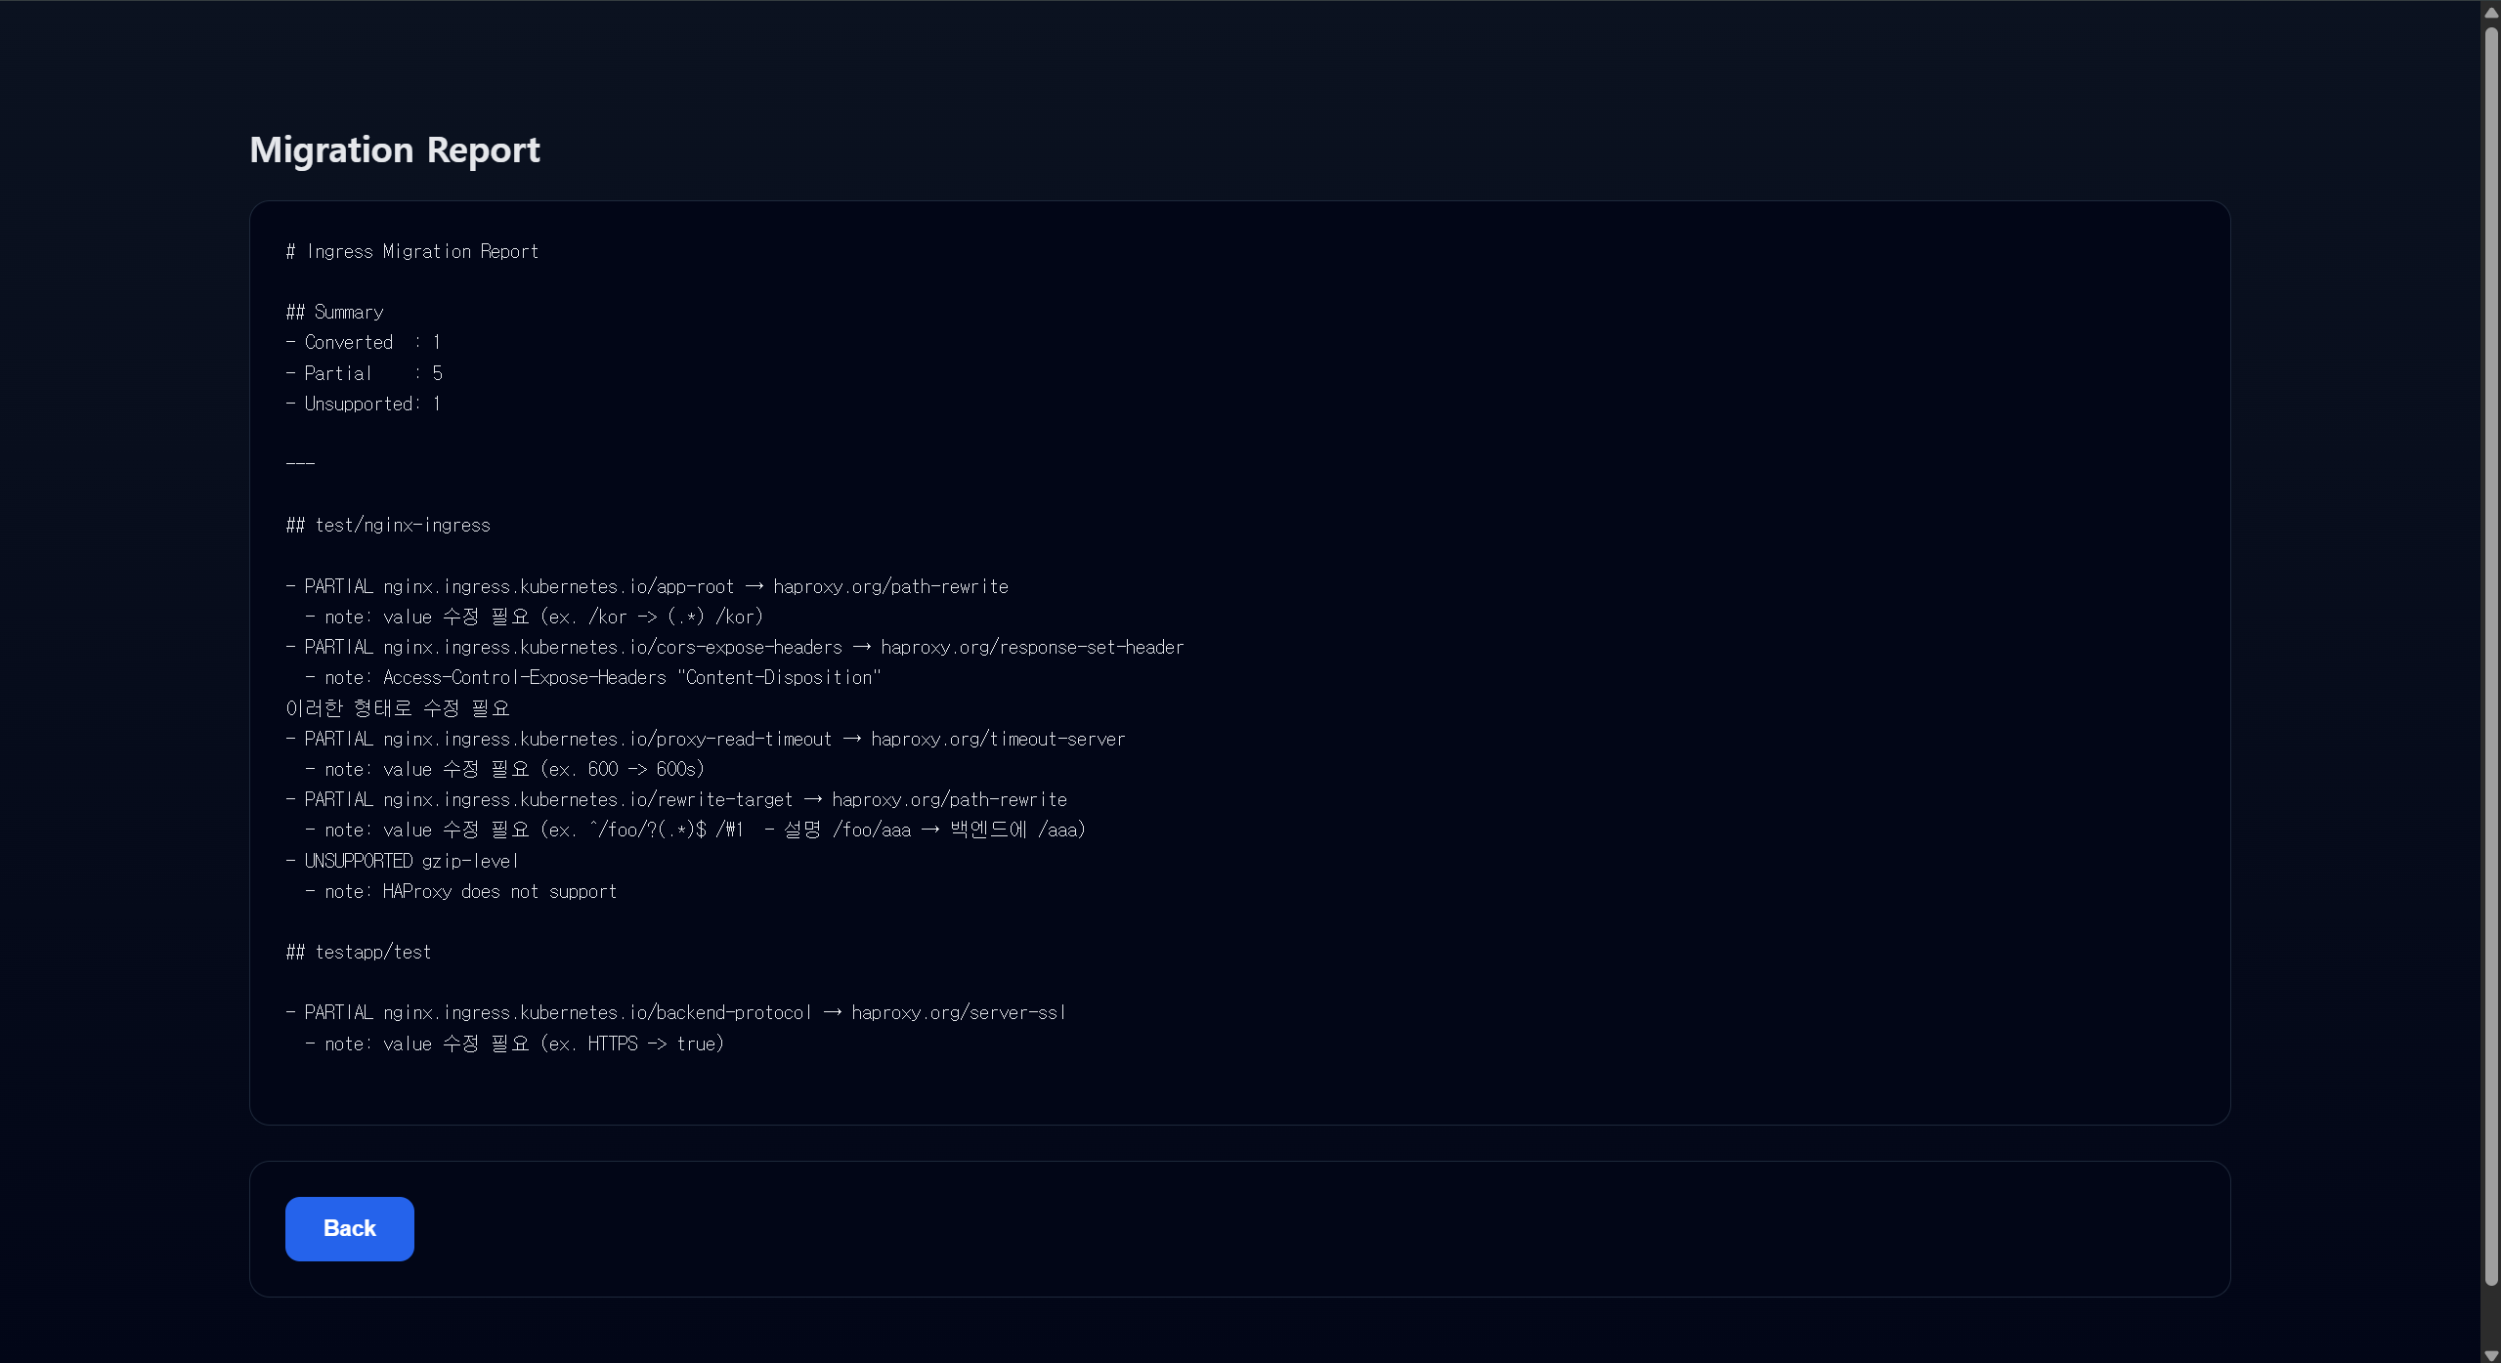Click the scrollbar up arrow
2501x1363 pixels.
tap(2491, 13)
